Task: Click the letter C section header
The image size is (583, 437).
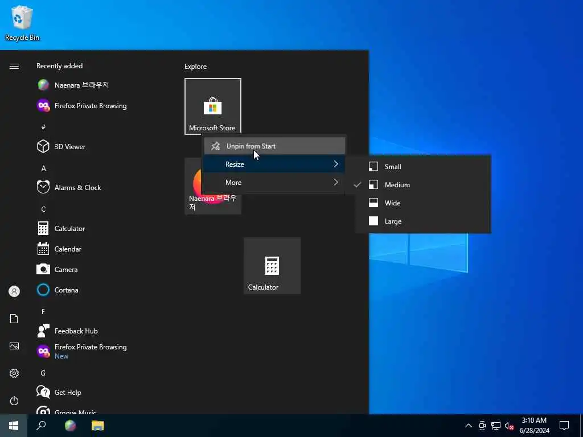Action: (x=43, y=209)
